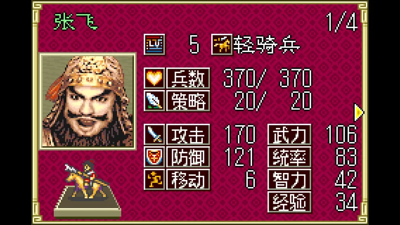
Task: Go to next page with yellow arrow
Action: (x=359, y=112)
